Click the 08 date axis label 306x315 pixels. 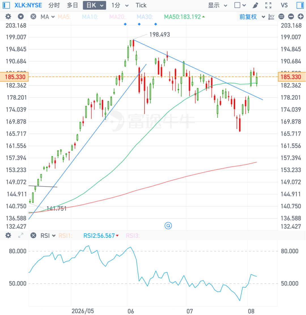251,311
